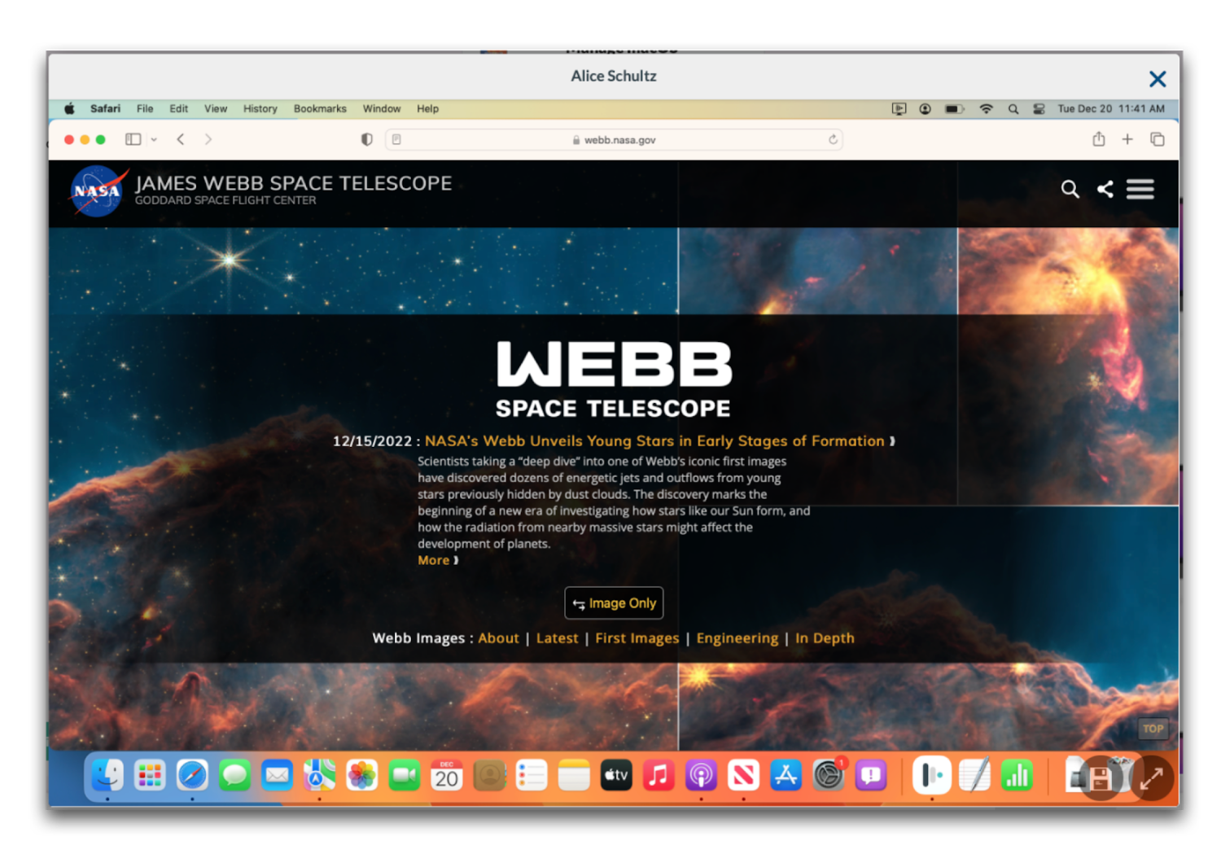Open the History menu

(260, 108)
